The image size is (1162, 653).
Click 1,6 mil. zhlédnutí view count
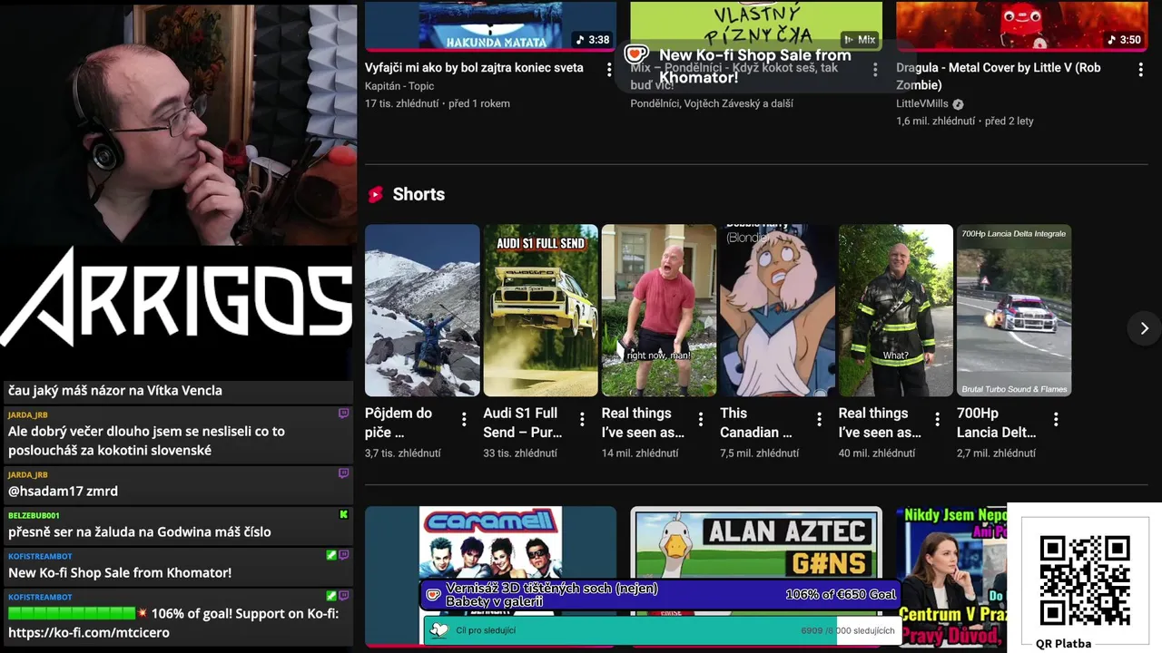click(x=935, y=121)
